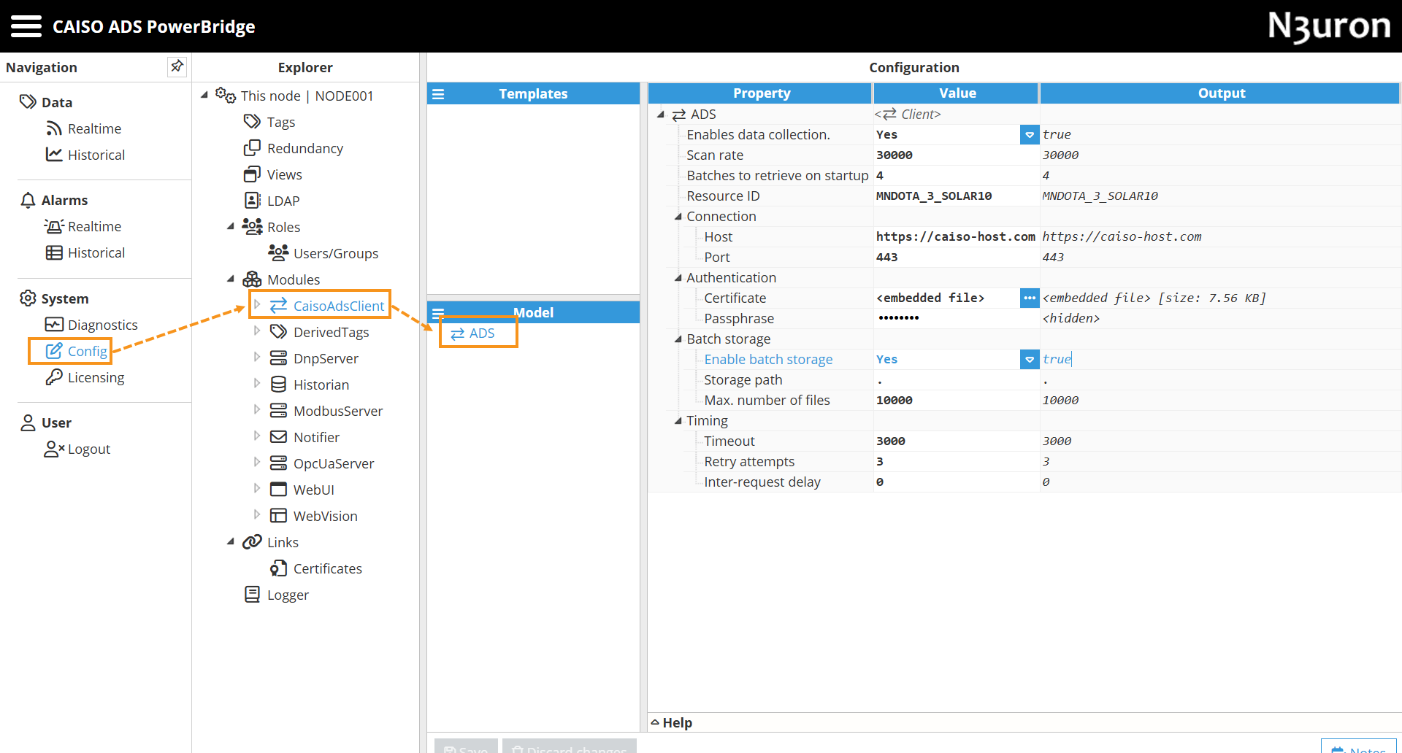This screenshot has height=753, width=1402.
Task: Select Views in Explorer tree
Action: (273, 174)
